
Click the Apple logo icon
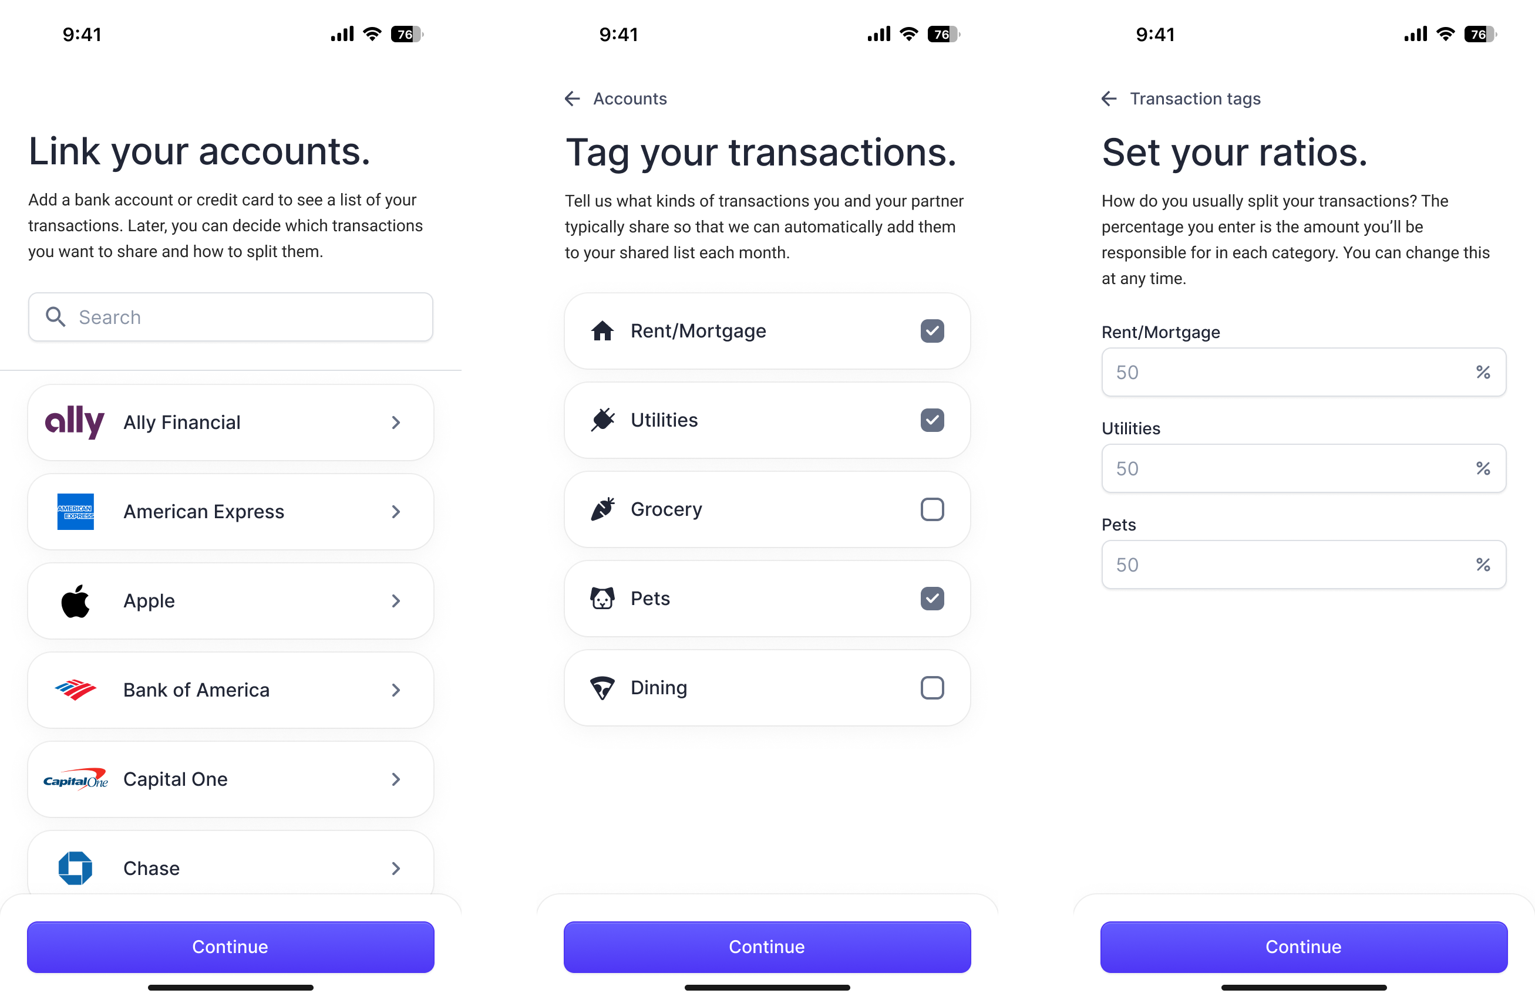[x=75, y=601]
